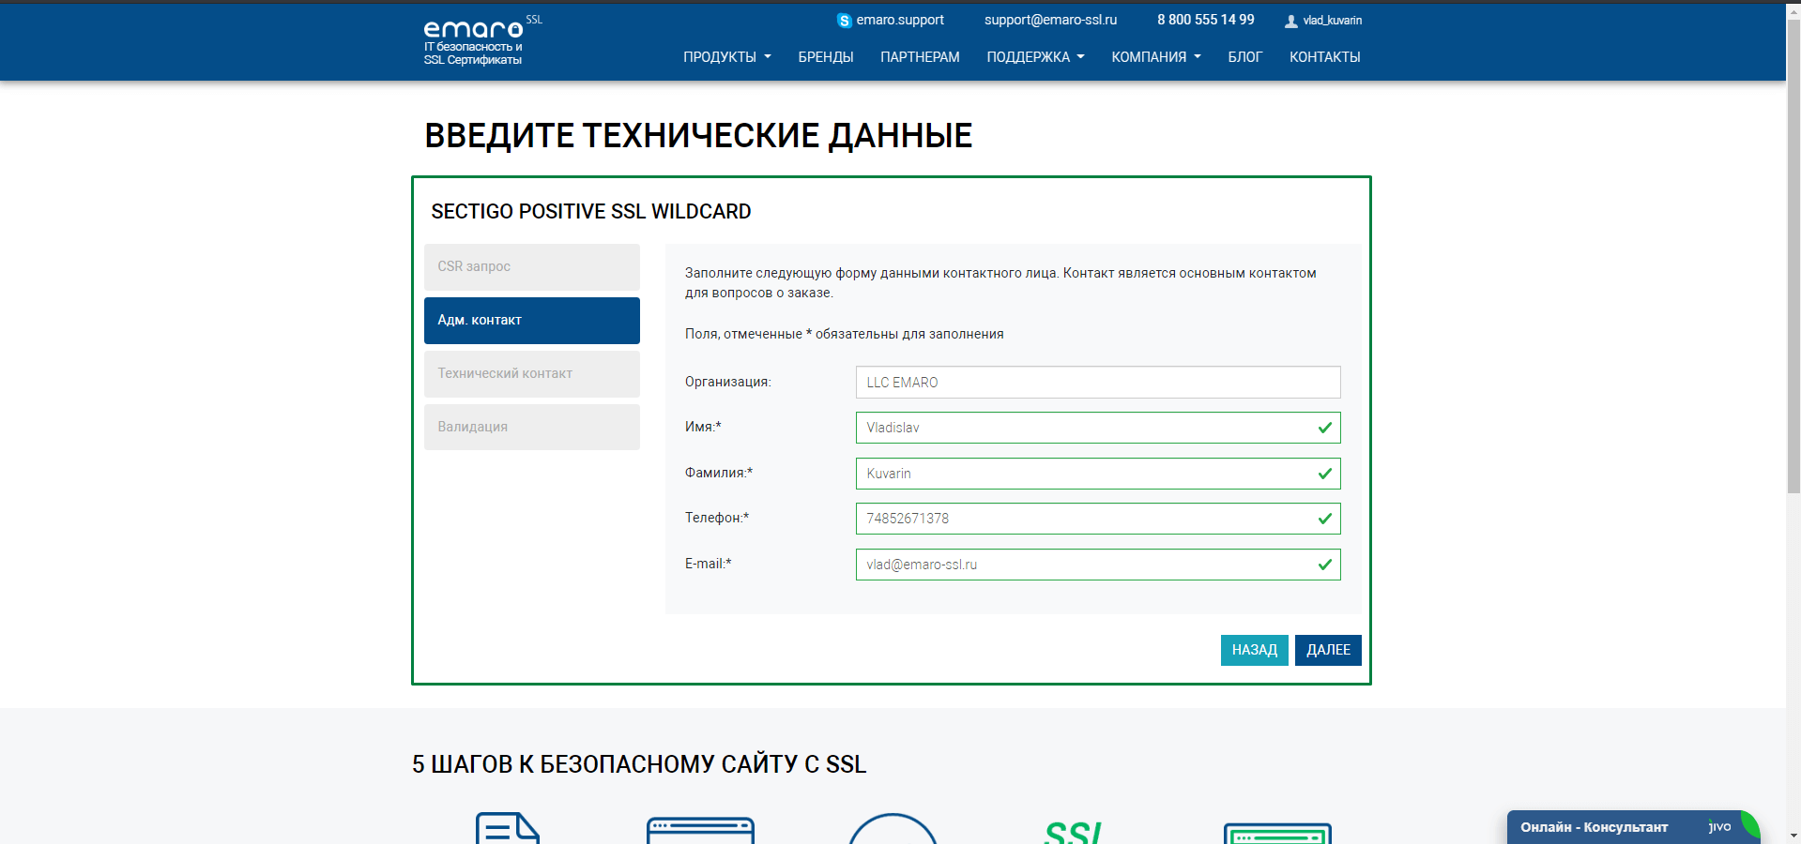Select the CSR запрос step tab
The width and height of the screenshot is (1801, 844).
point(532,267)
